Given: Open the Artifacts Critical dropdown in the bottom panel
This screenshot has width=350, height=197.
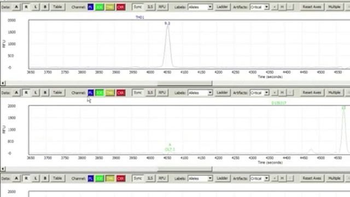Looking at the screenshot, I should pos(259,178).
